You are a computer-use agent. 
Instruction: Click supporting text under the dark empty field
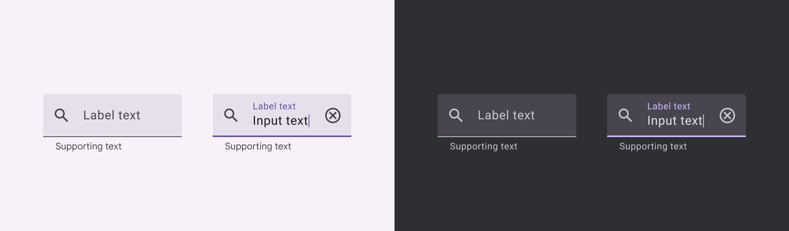pyautogui.click(x=483, y=146)
